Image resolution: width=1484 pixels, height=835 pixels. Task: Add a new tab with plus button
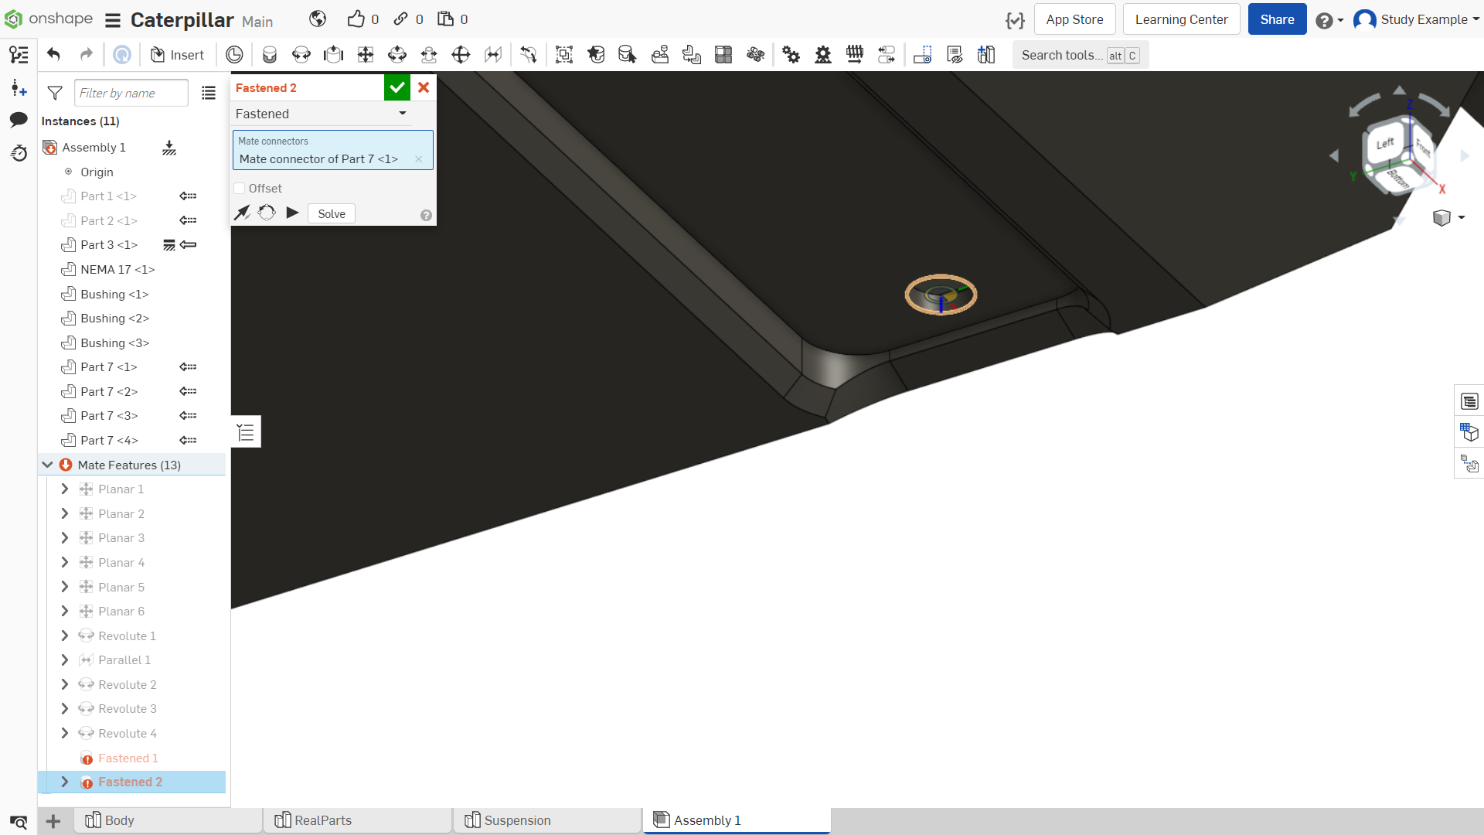[53, 821]
